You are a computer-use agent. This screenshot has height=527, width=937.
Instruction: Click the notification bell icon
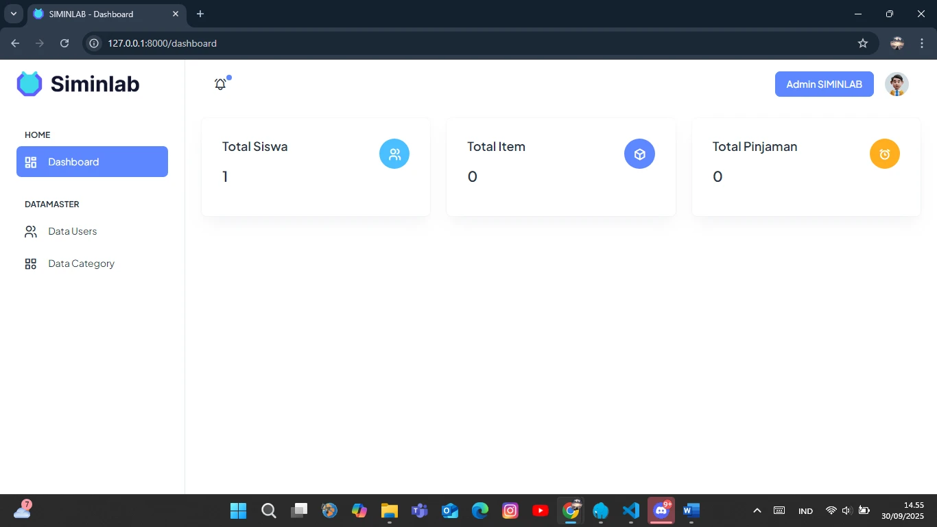point(220,84)
